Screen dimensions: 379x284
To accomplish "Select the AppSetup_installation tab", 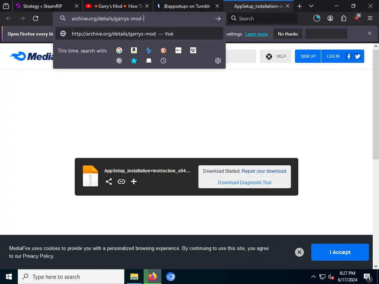I will pos(259,6).
